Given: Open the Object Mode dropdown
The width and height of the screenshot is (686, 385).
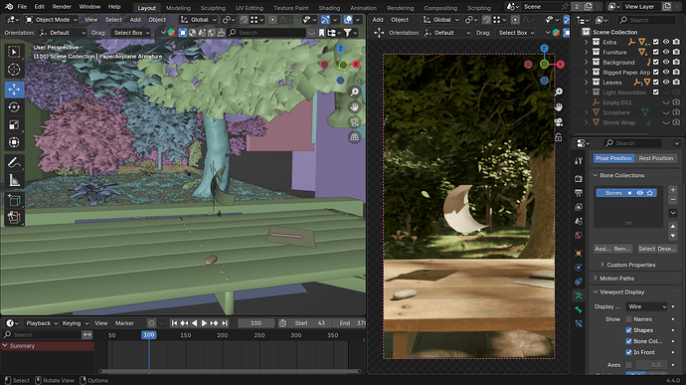Looking at the screenshot, I should pyautogui.click(x=51, y=20).
